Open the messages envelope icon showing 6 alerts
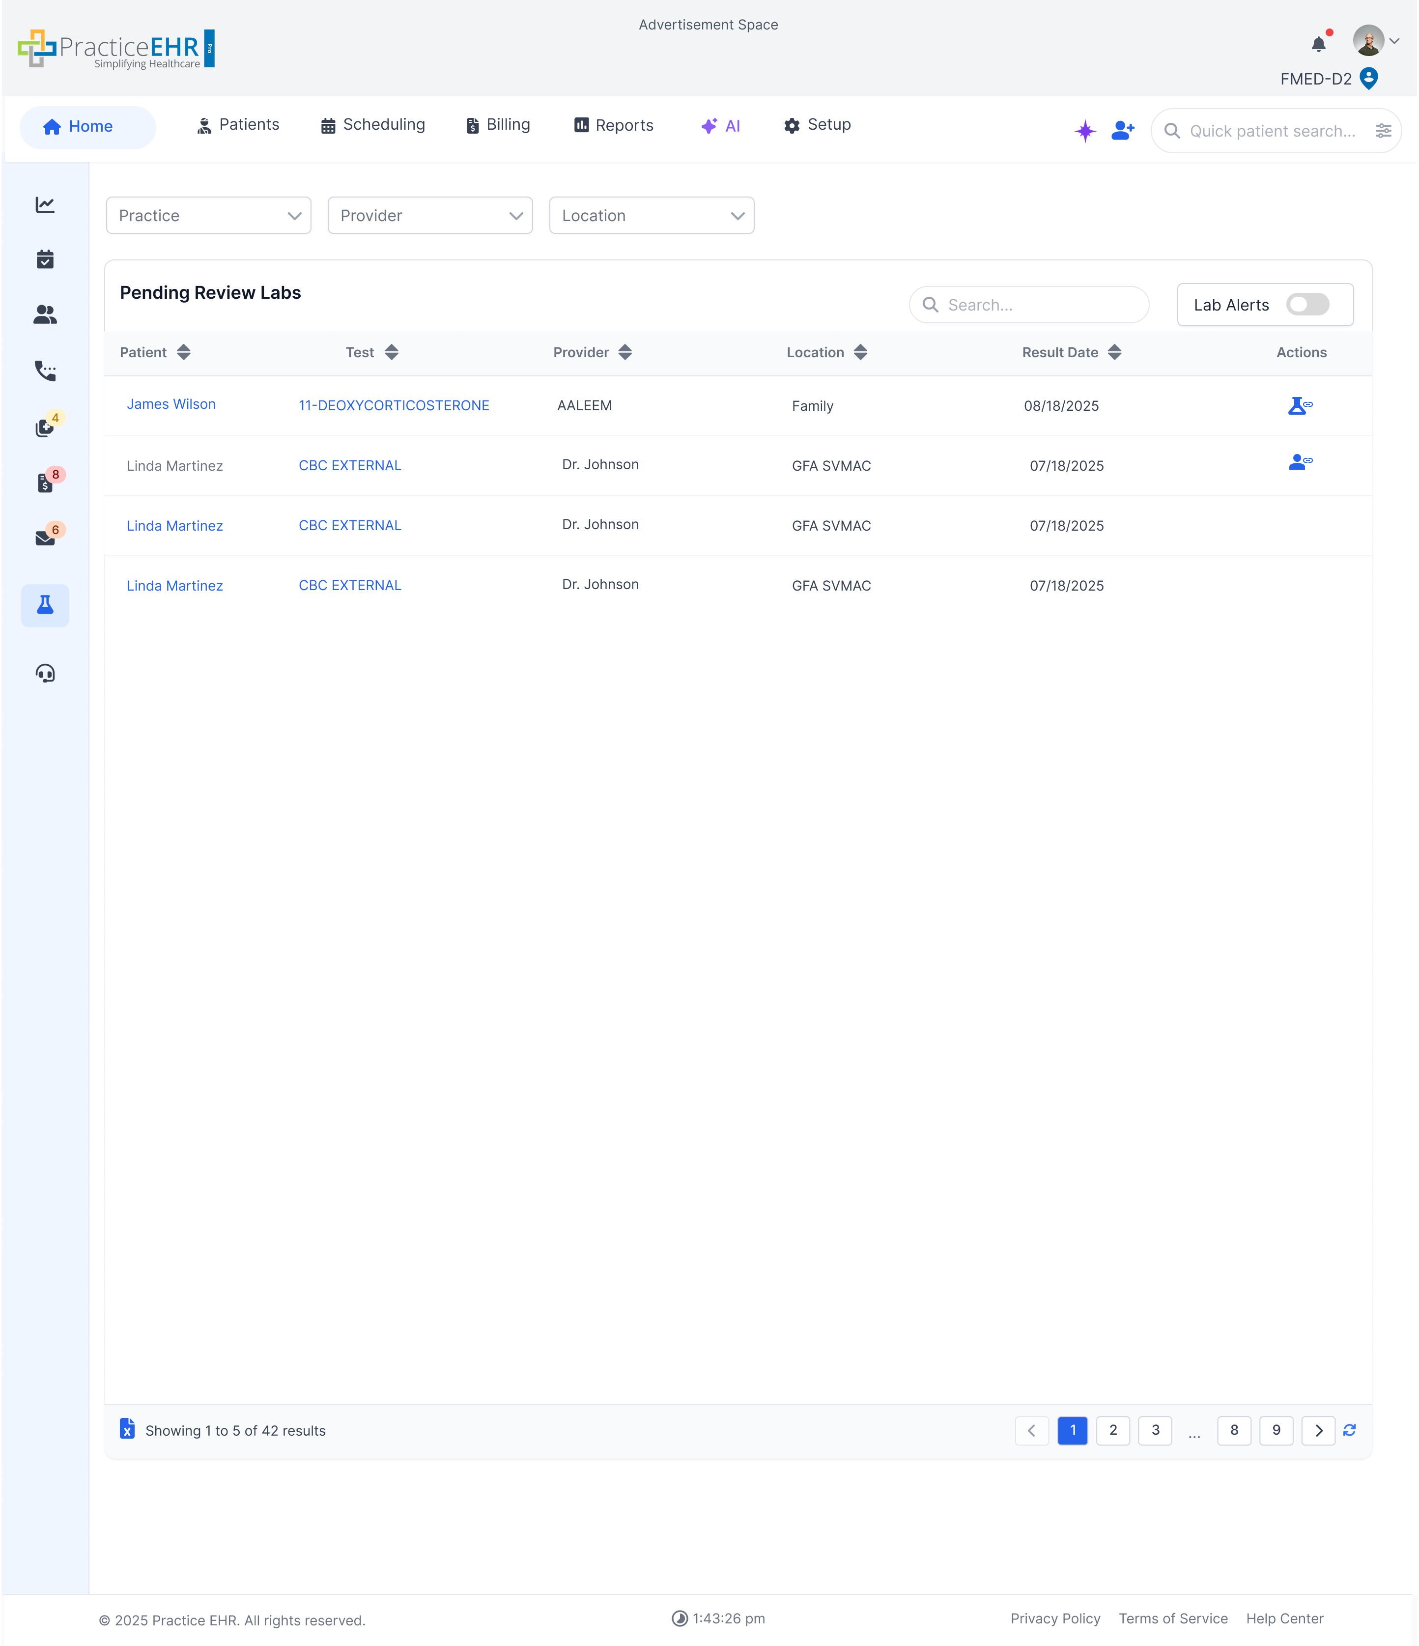Image resolution: width=1419 pixels, height=1646 pixels. pyautogui.click(x=45, y=537)
